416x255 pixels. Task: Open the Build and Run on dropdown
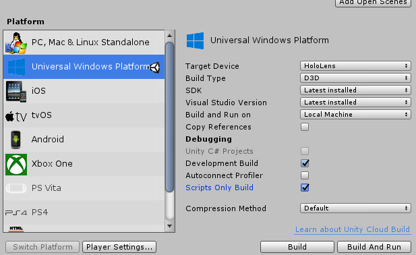point(355,115)
